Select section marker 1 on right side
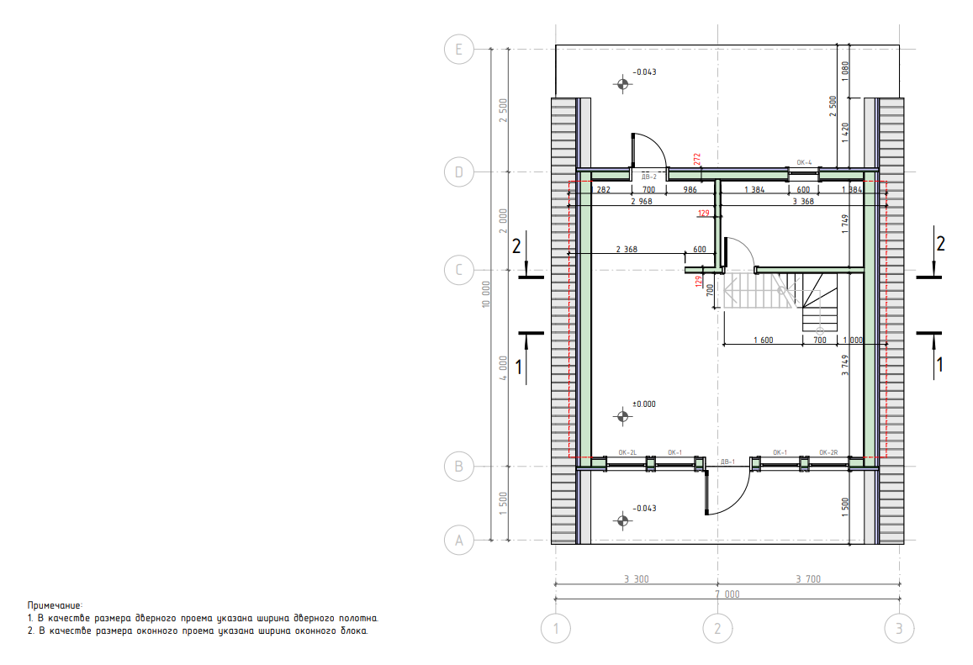The image size is (973, 665). (940, 365)
